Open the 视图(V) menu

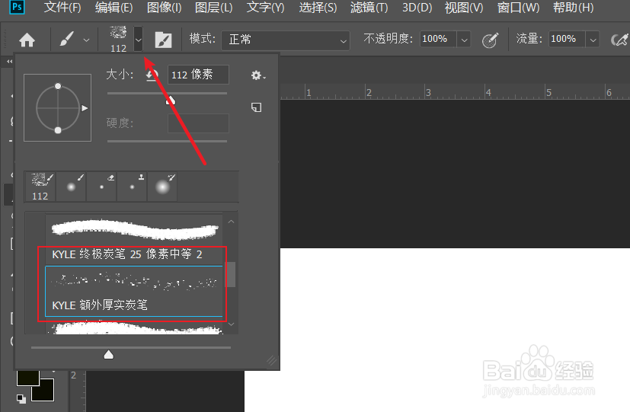point(464,7)
